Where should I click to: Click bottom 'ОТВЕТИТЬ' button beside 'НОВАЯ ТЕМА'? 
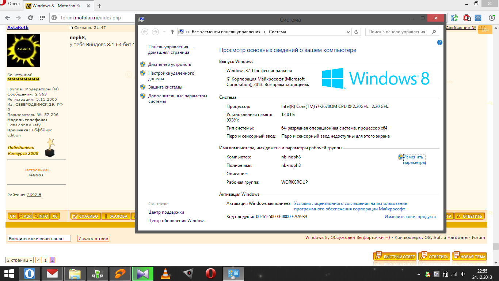tap(434, 256)
